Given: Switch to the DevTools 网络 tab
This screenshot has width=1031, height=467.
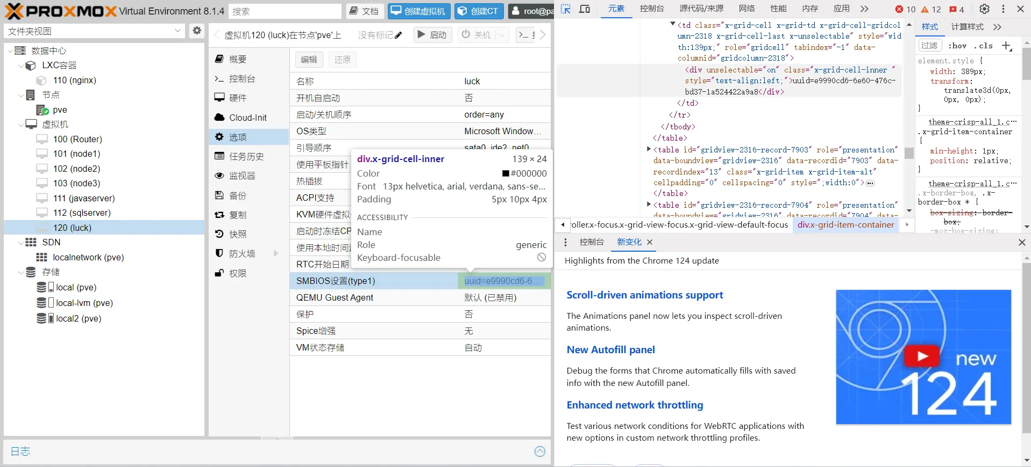Looking at the screenshot, I should tap(746, 9).
